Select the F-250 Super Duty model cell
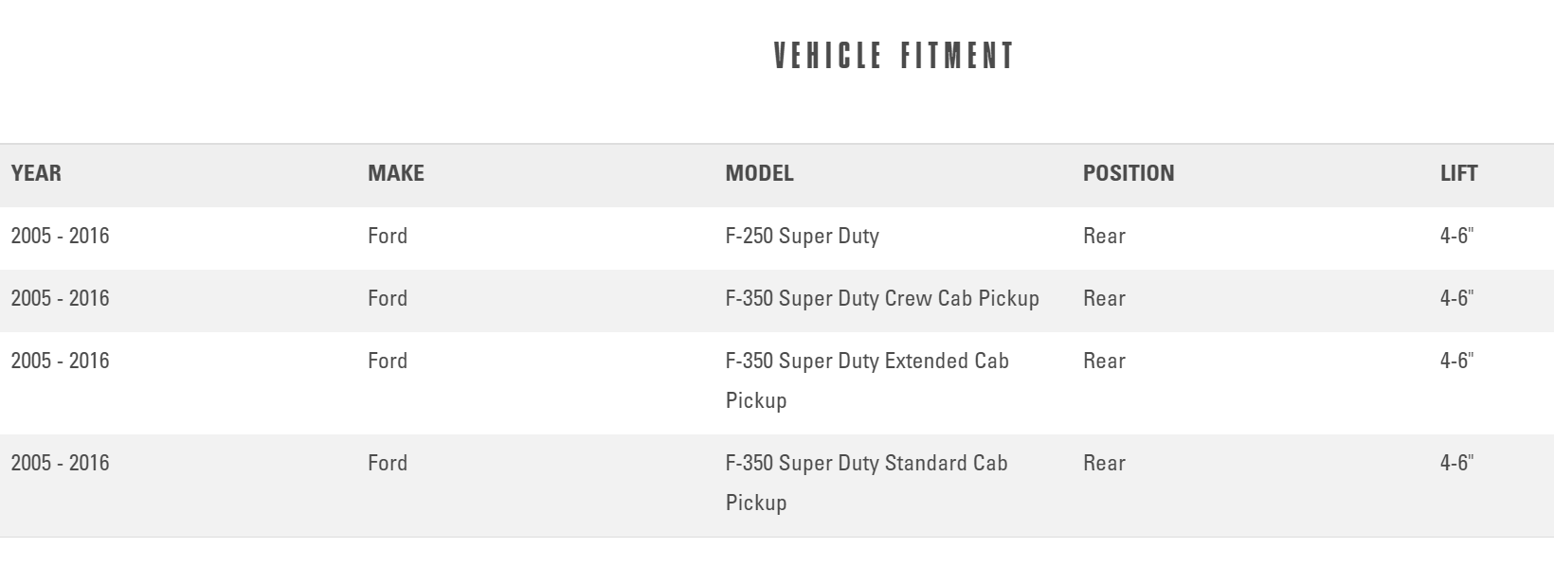The height and width of the screenshot is (565, 1554). 802,236
